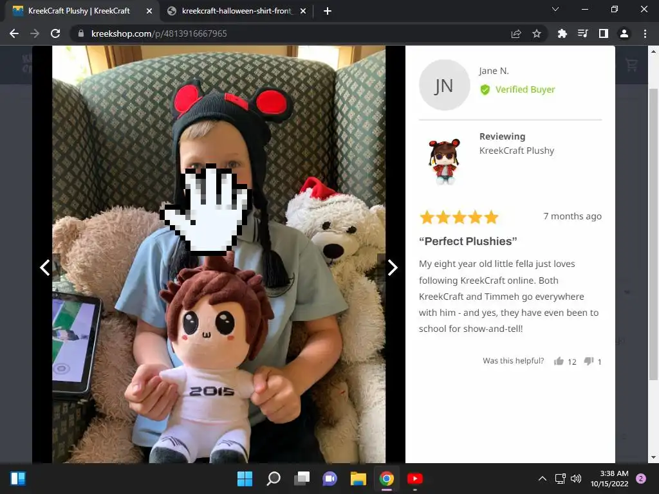Open the Chrome three-dot menu
Screen dimensions: 659x494
coord(645,33)
